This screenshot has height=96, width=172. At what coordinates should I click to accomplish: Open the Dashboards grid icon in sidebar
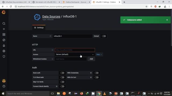tap(4, 34)
